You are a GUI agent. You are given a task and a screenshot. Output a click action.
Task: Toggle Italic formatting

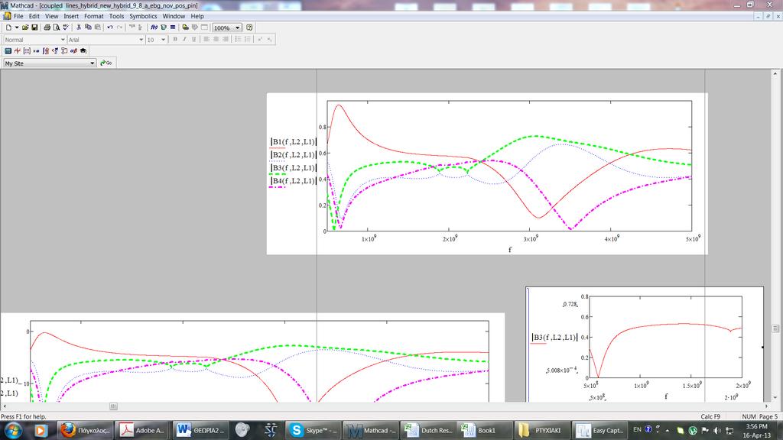184,40
